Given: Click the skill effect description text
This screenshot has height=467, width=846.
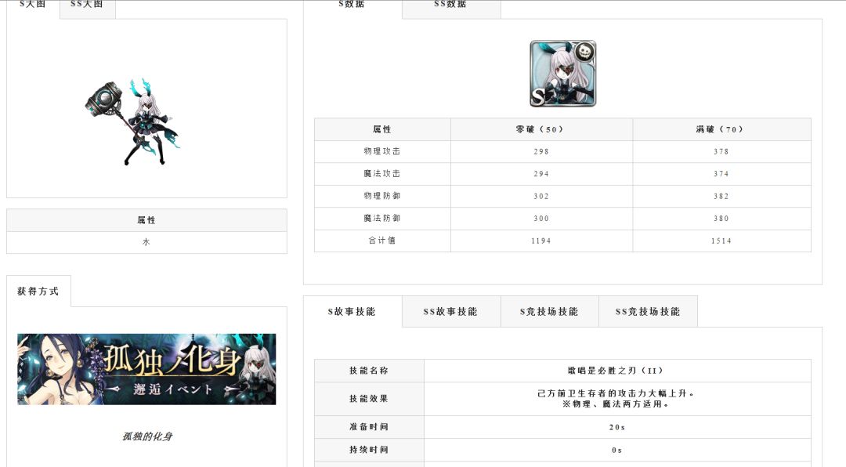Looking at the screenshot, I should 617,398.
